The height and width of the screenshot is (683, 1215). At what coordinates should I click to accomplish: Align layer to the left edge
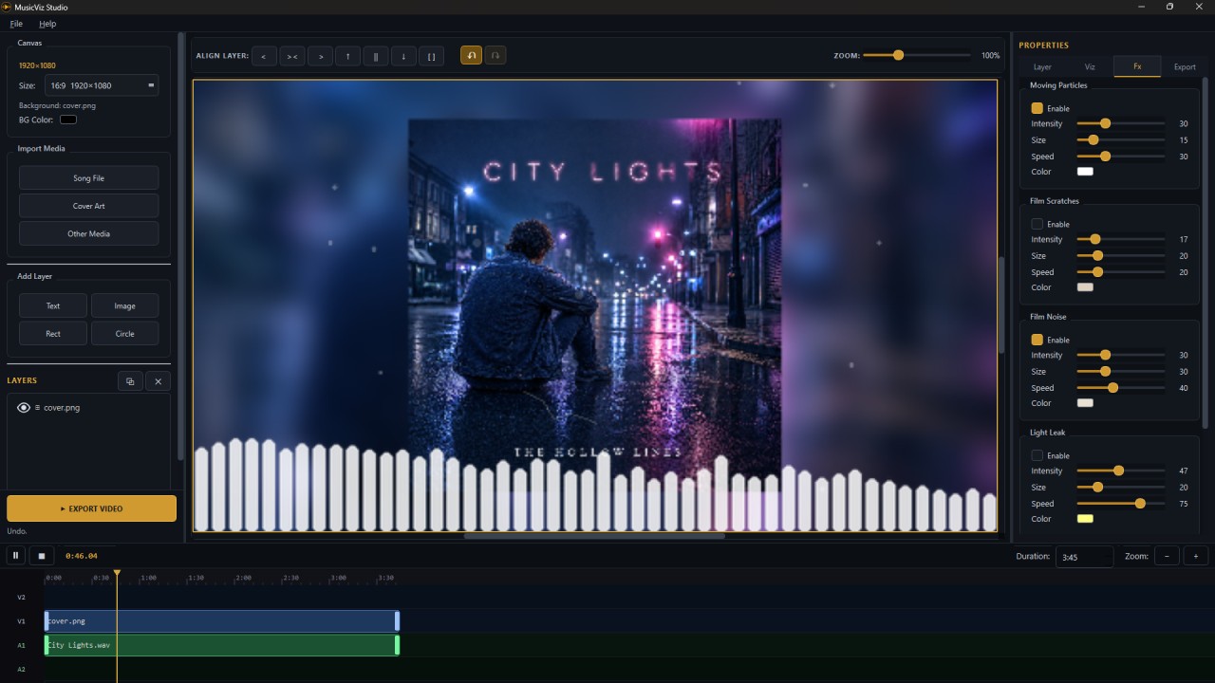pyautogui.click(x=263, y=56)
